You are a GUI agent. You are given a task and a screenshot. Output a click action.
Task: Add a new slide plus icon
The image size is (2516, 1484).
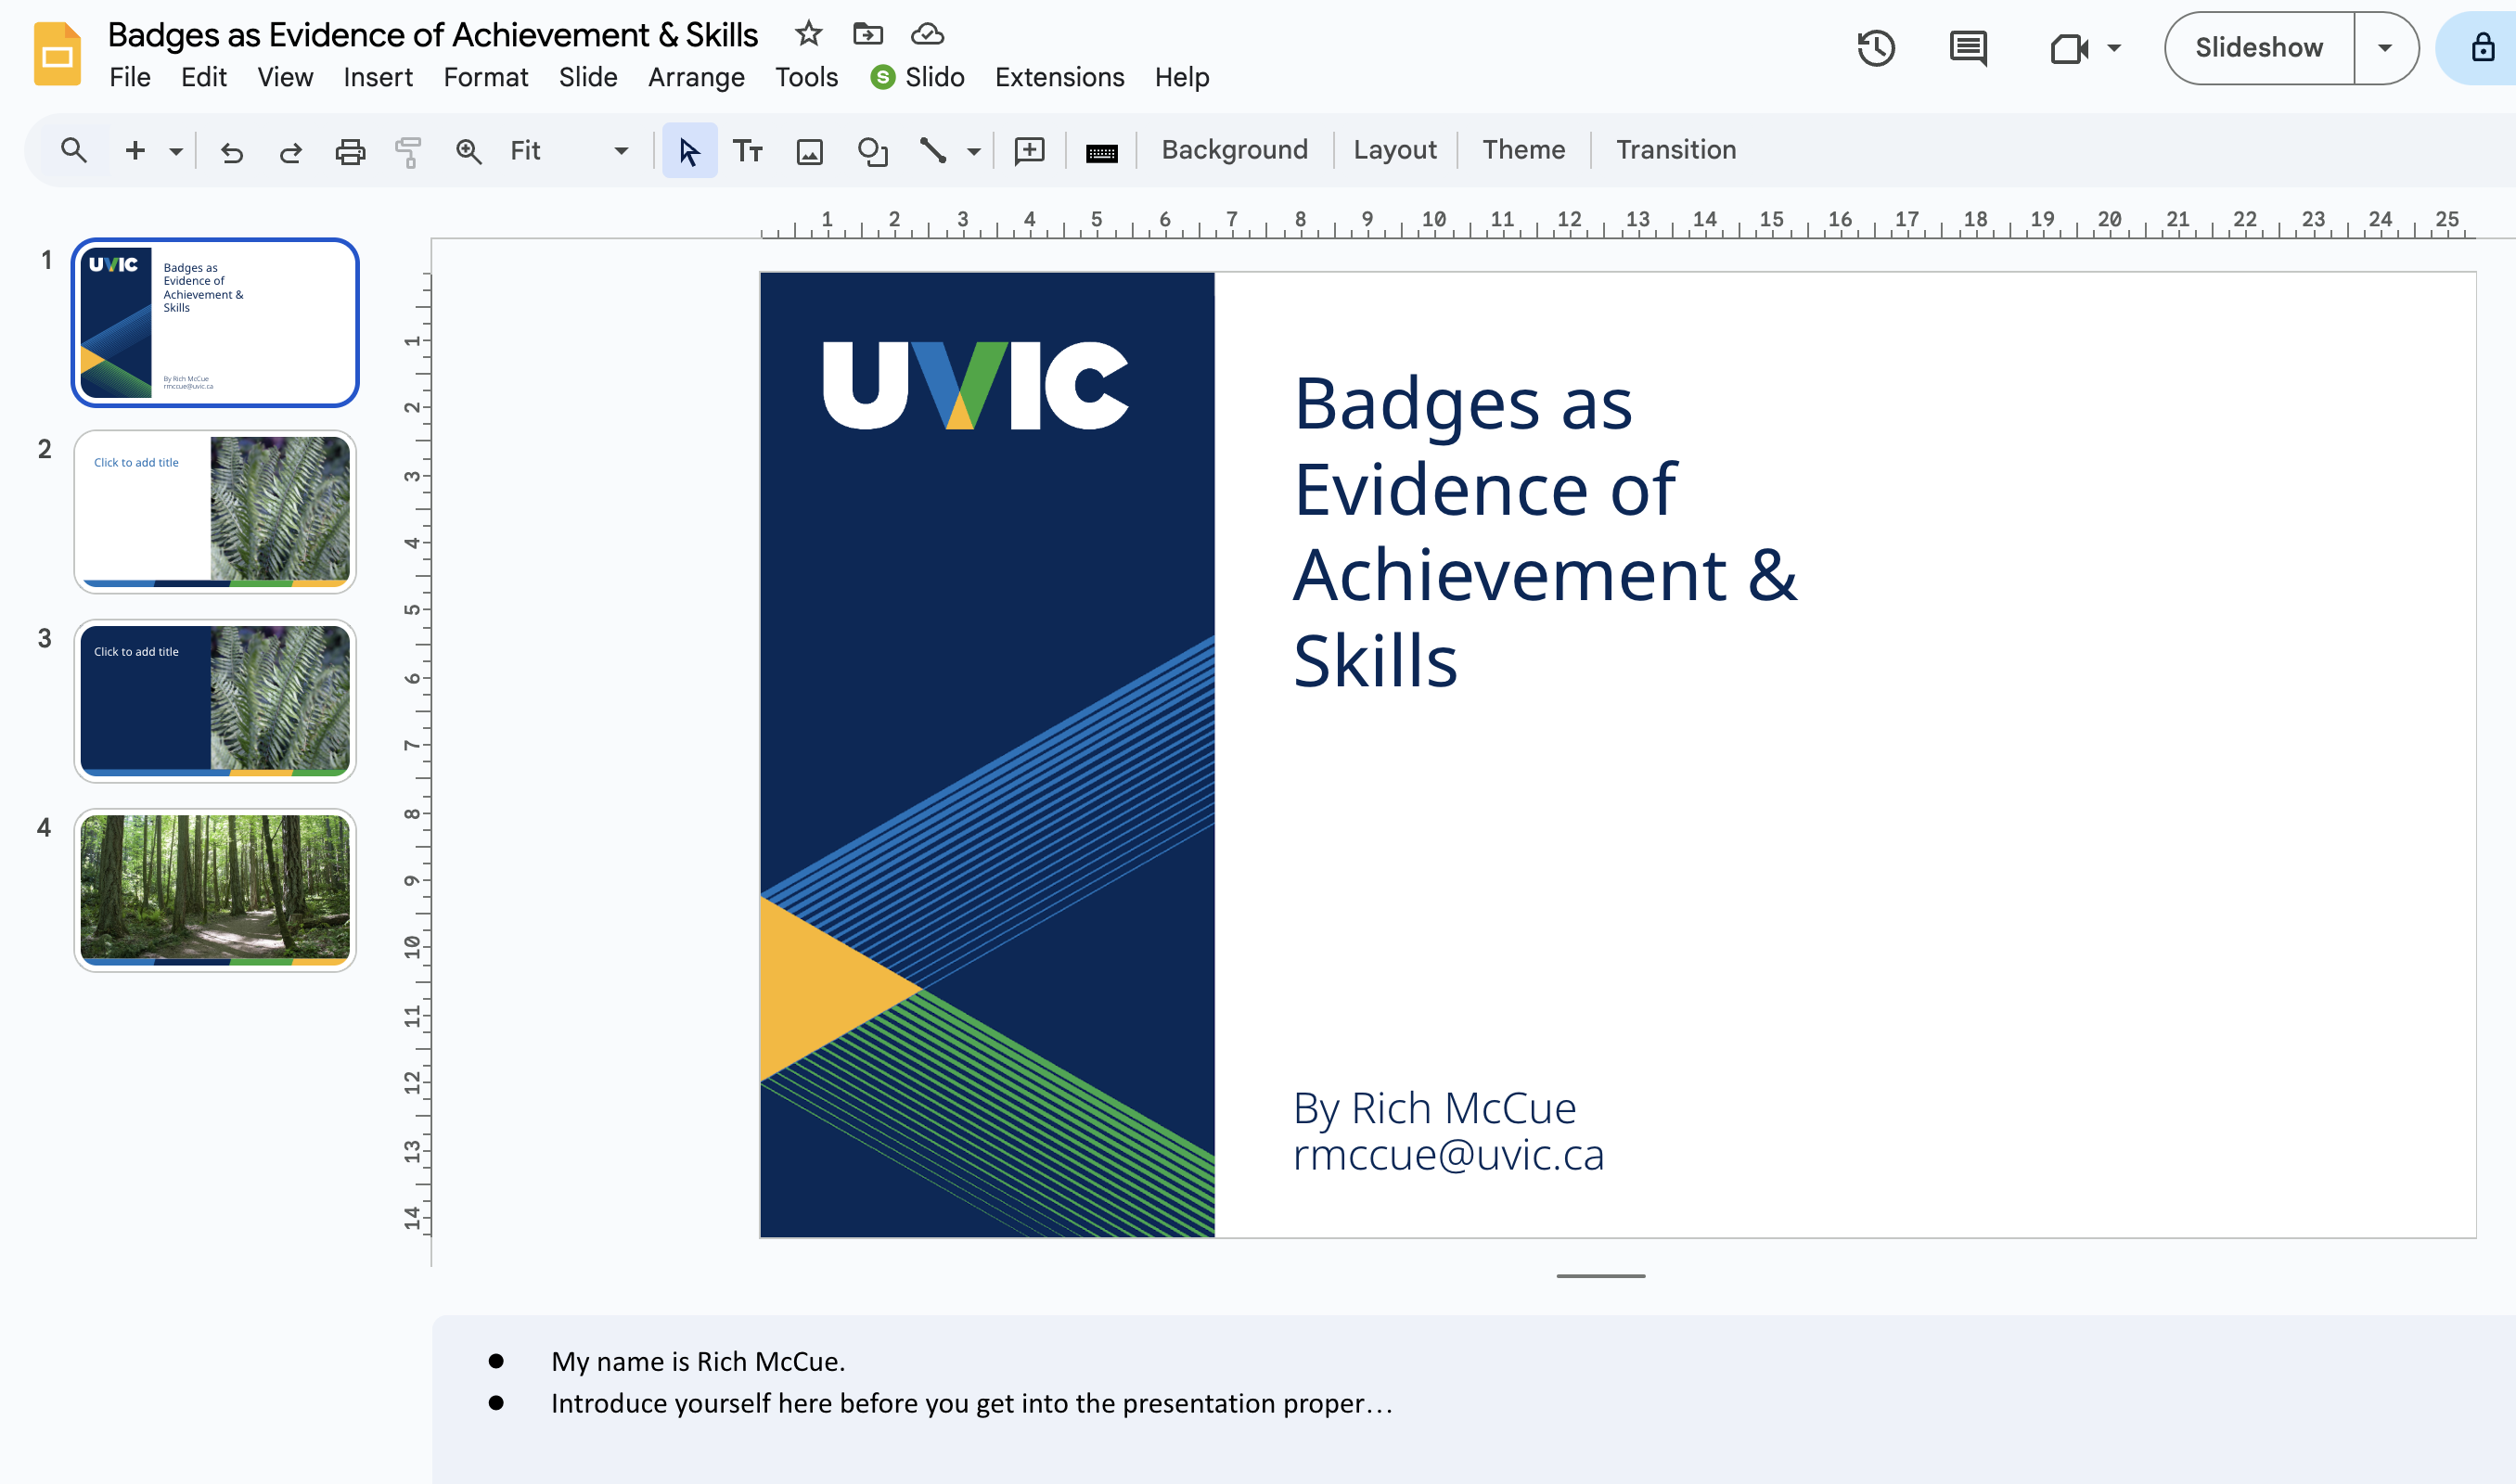click(135, 150)
